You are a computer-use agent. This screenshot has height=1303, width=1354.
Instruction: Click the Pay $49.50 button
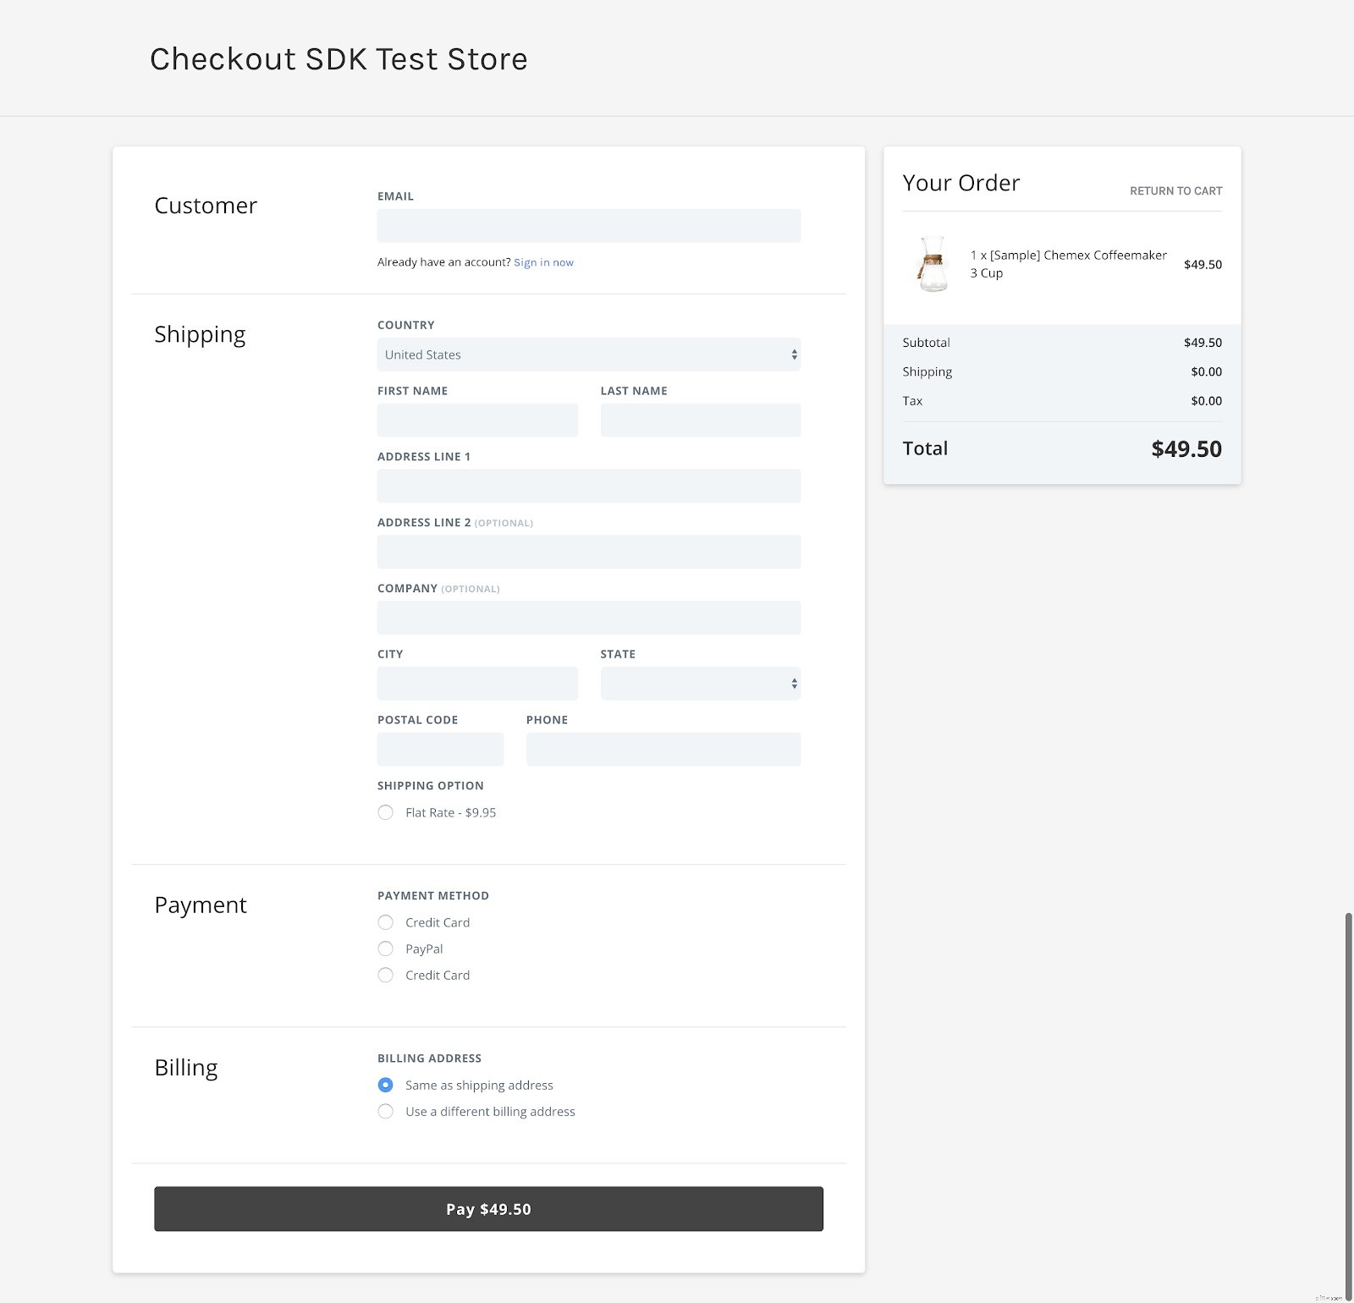[487, 1208]
